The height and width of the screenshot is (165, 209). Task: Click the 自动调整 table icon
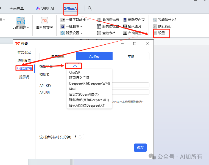click(x=125, y=33)
